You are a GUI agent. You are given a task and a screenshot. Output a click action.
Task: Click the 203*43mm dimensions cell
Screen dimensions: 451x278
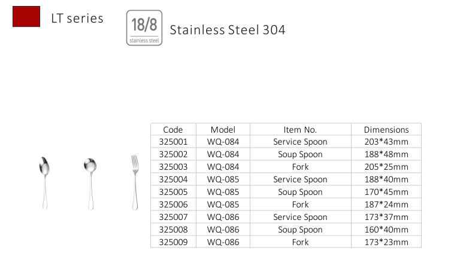tap(386, 142)
